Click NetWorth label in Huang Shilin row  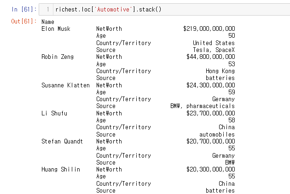pyautogui.click(x=109, y=170)
